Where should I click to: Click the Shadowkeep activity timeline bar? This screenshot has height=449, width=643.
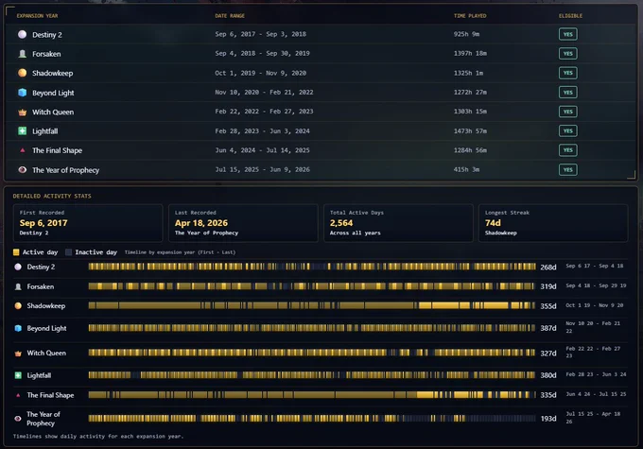[x=312, y=305]
